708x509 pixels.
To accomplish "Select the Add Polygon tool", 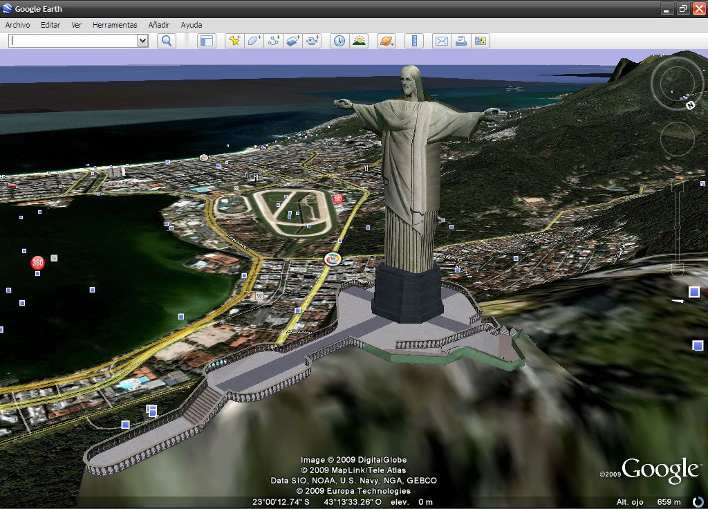I will 254,41.
